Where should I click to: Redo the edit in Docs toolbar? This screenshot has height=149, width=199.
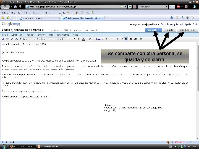tap(17, 39)
